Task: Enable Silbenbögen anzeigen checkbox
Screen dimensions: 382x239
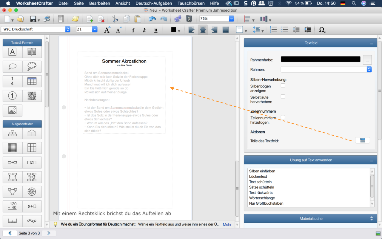Action: pyautogui.click(x=283, y=86)
